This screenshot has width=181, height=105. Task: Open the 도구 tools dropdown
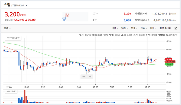tap(7, 28)
